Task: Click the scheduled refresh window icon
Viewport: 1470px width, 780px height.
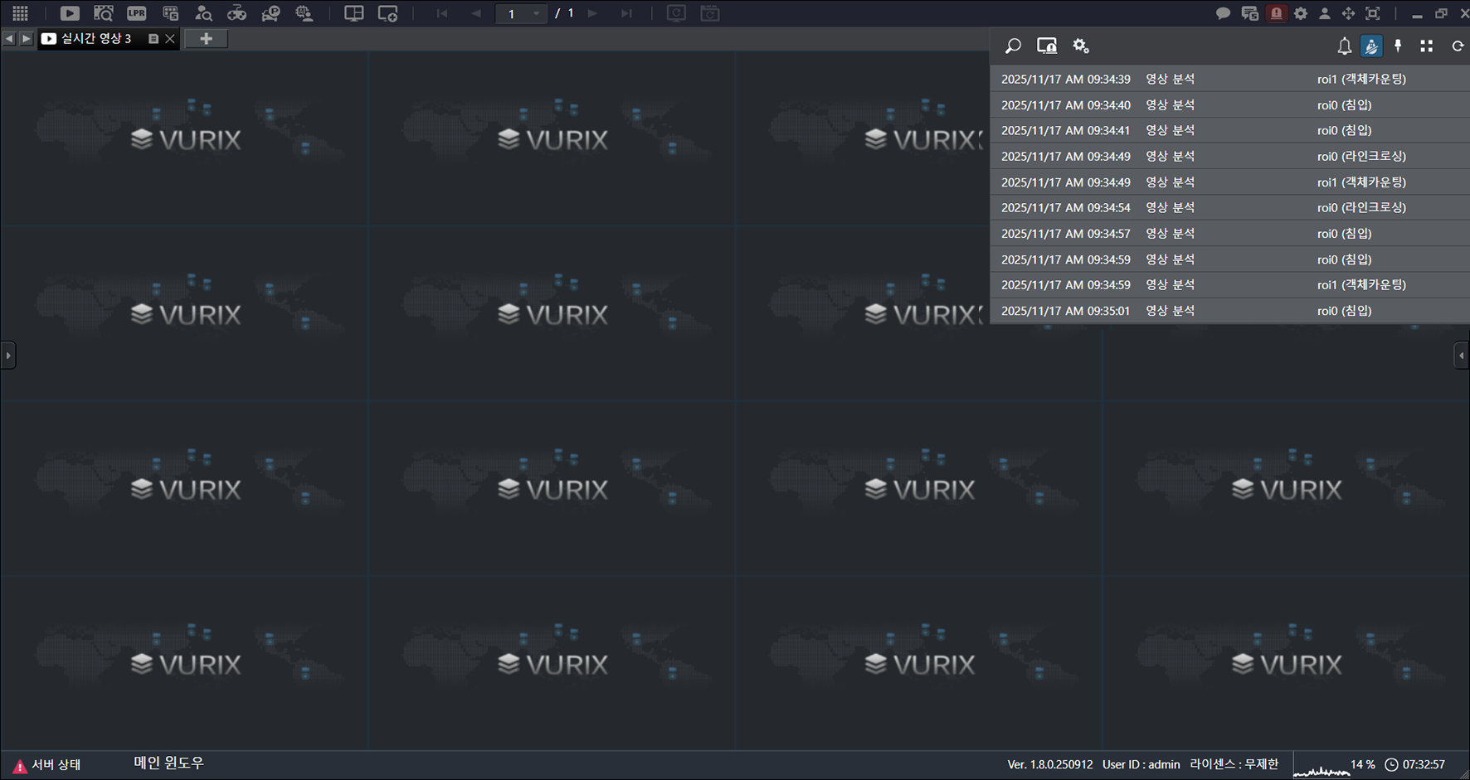Action: 710,13
